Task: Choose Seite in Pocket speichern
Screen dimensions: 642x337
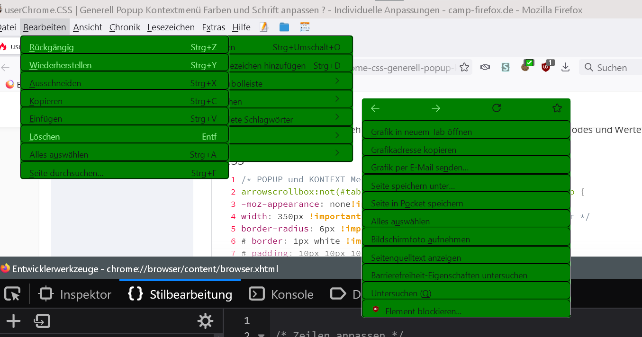Action: (x=466, y=201)
